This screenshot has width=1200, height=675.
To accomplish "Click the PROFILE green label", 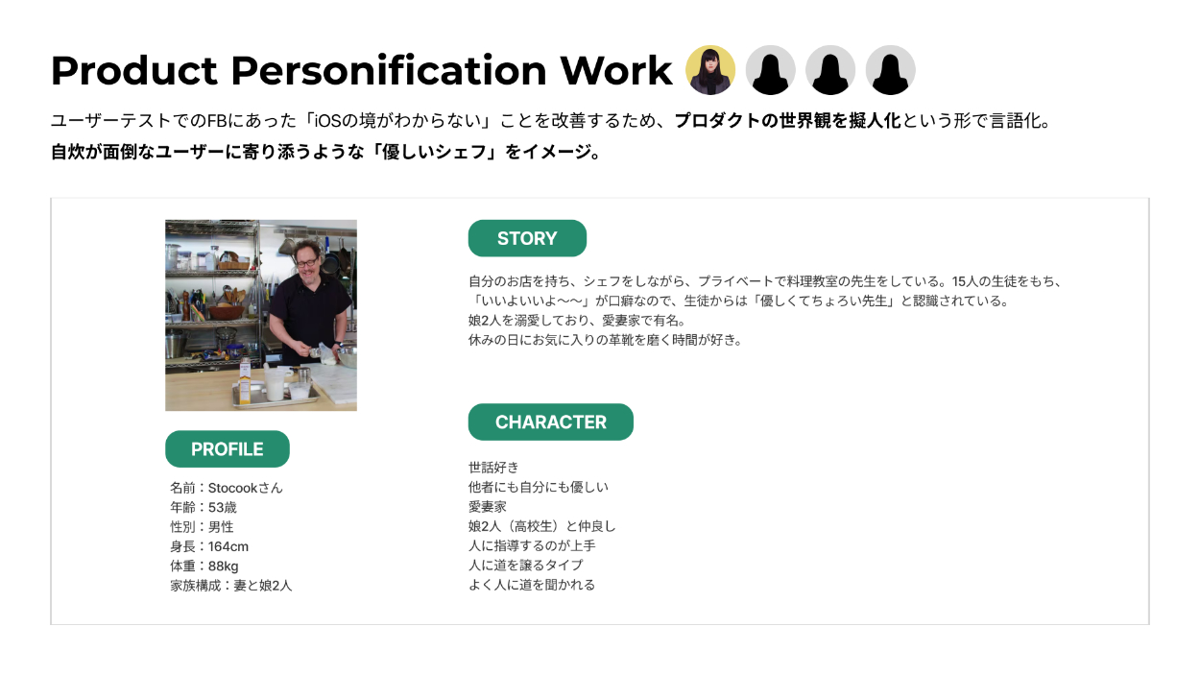I will point(227,449).
